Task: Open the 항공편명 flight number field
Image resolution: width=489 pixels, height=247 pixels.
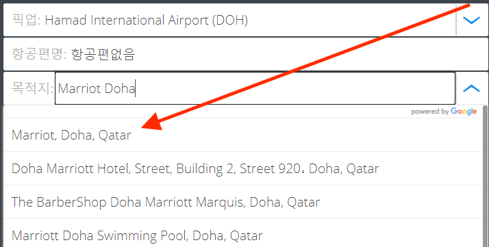Action: 245,54
